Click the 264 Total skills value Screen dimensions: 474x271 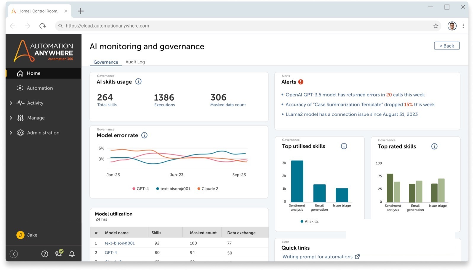click(105, 97)
